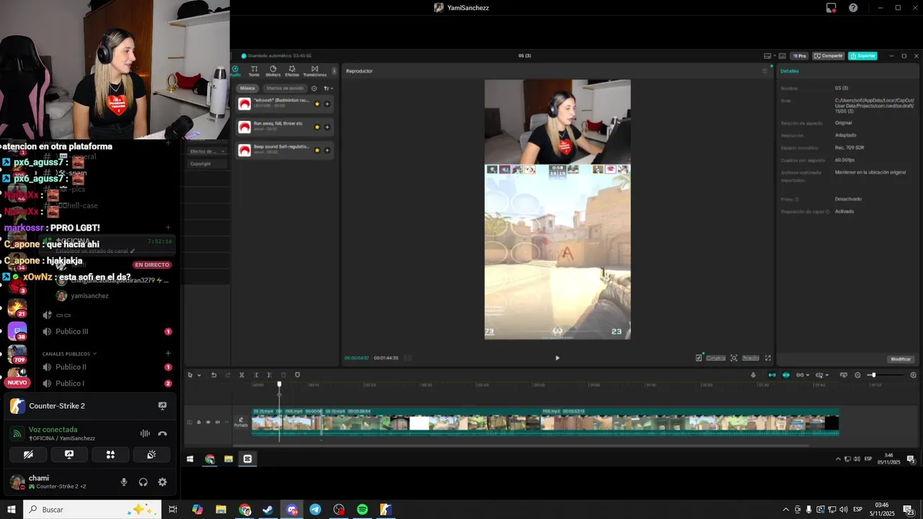Hide the main video track with eye icon
The width and height of the screenshot is (923, 519).
coord(208,422)
